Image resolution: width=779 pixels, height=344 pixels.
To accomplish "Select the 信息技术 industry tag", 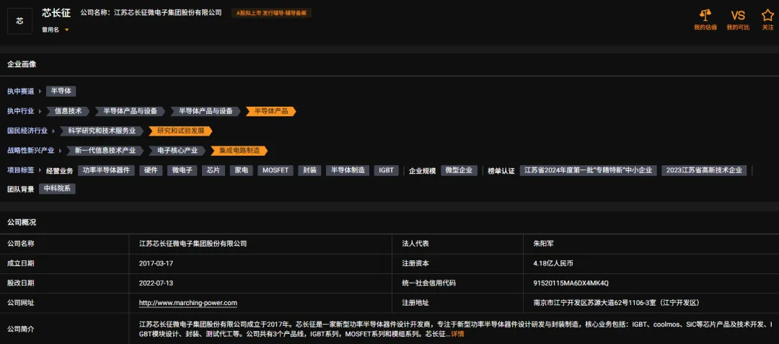I will pyautogui.click(x=68, y=111).
